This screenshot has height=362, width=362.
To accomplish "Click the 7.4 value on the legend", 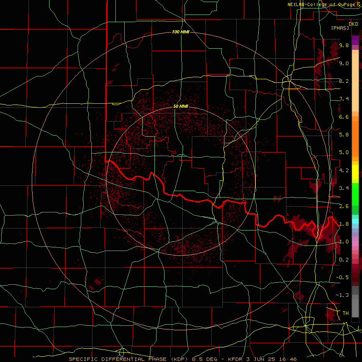I will (x=344, y=99).
